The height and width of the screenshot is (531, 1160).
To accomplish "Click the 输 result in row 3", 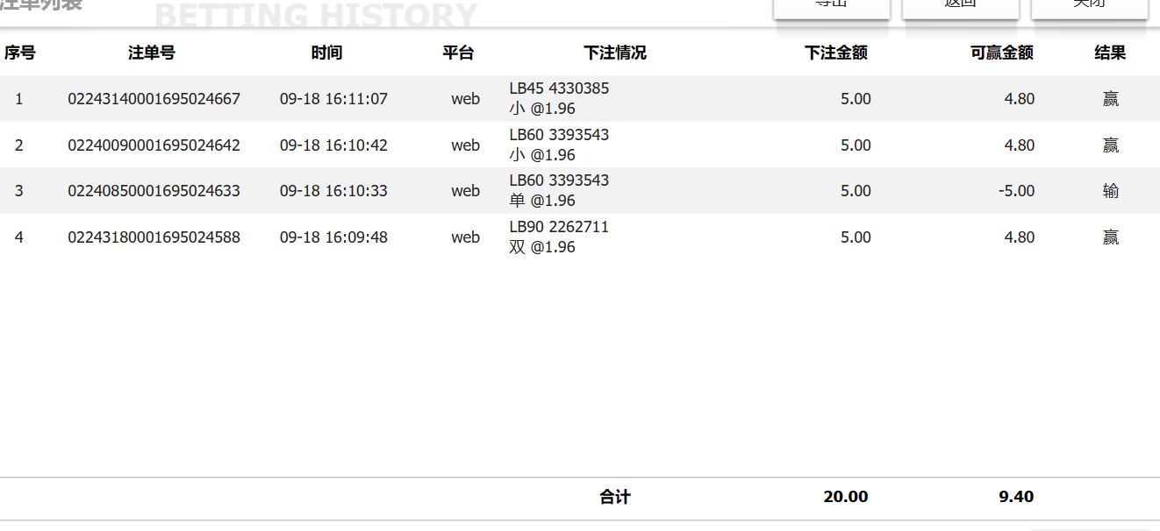I will (1111, 191).
